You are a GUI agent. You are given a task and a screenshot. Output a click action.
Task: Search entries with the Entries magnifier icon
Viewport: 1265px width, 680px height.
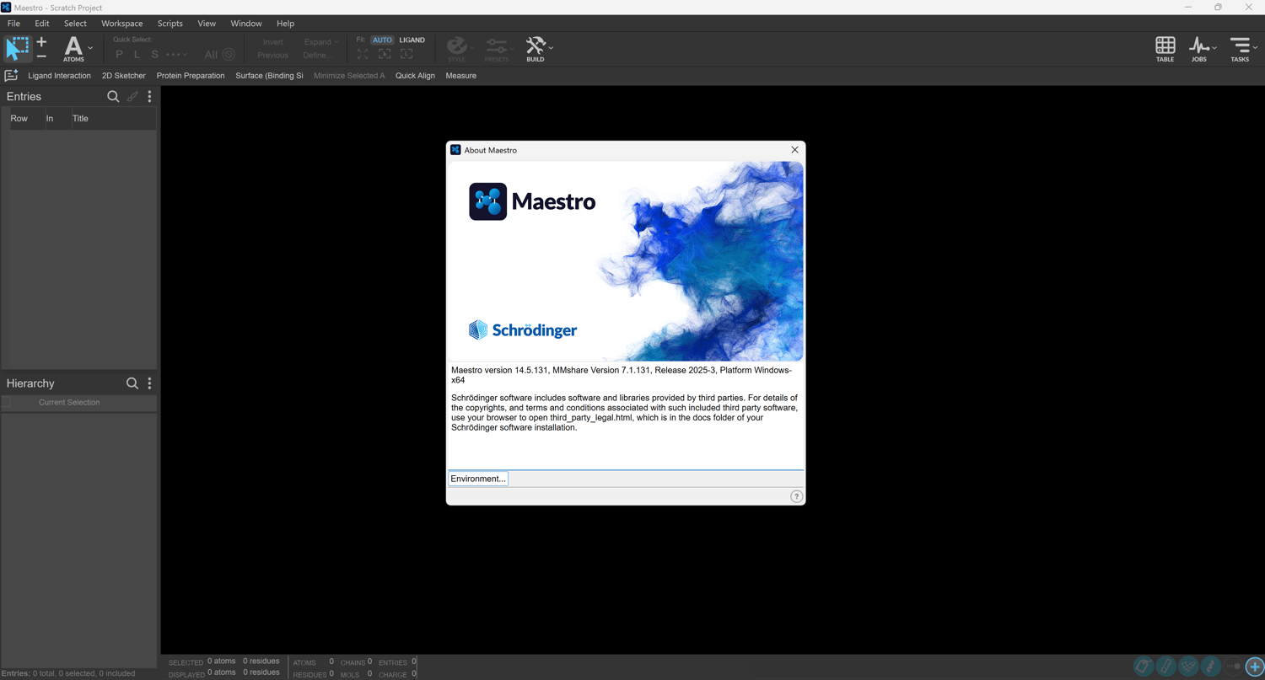coord(113,97)
